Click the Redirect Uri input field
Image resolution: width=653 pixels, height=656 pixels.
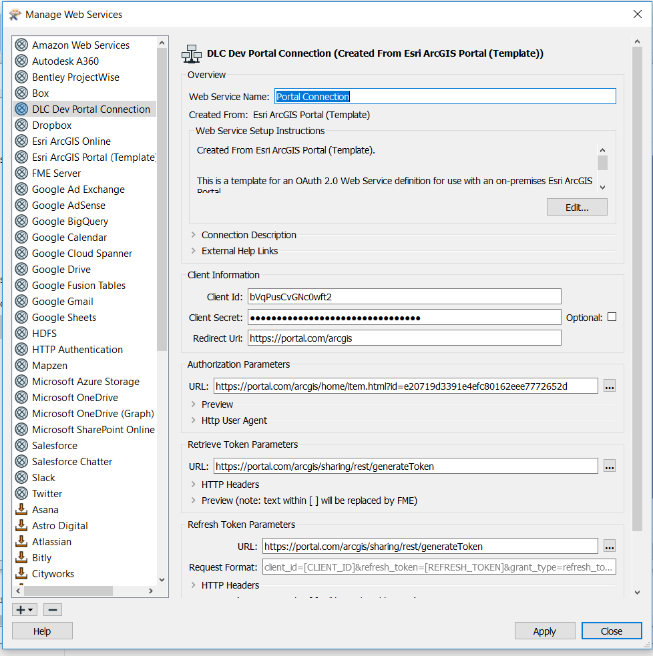[405, 338]
